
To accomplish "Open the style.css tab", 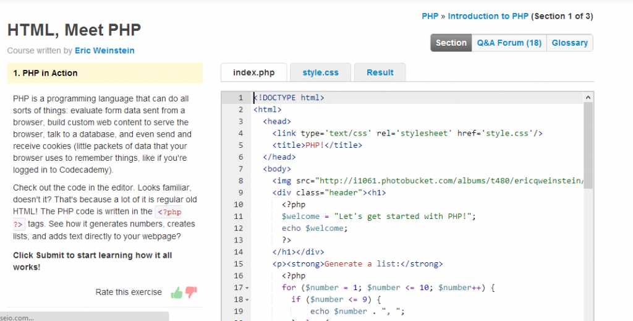I will (321, 73).
